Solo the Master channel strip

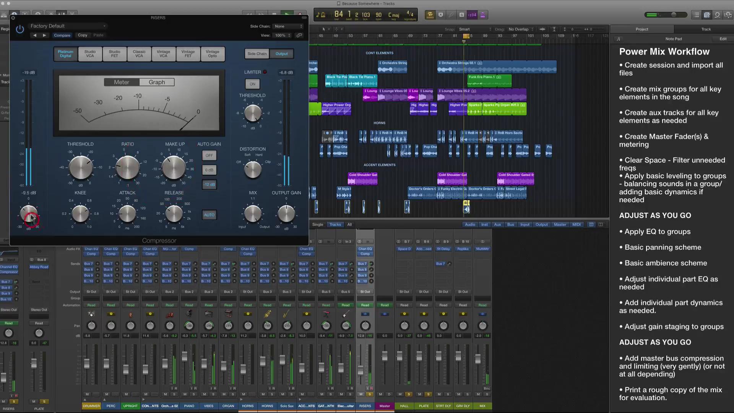coord(389,394)
